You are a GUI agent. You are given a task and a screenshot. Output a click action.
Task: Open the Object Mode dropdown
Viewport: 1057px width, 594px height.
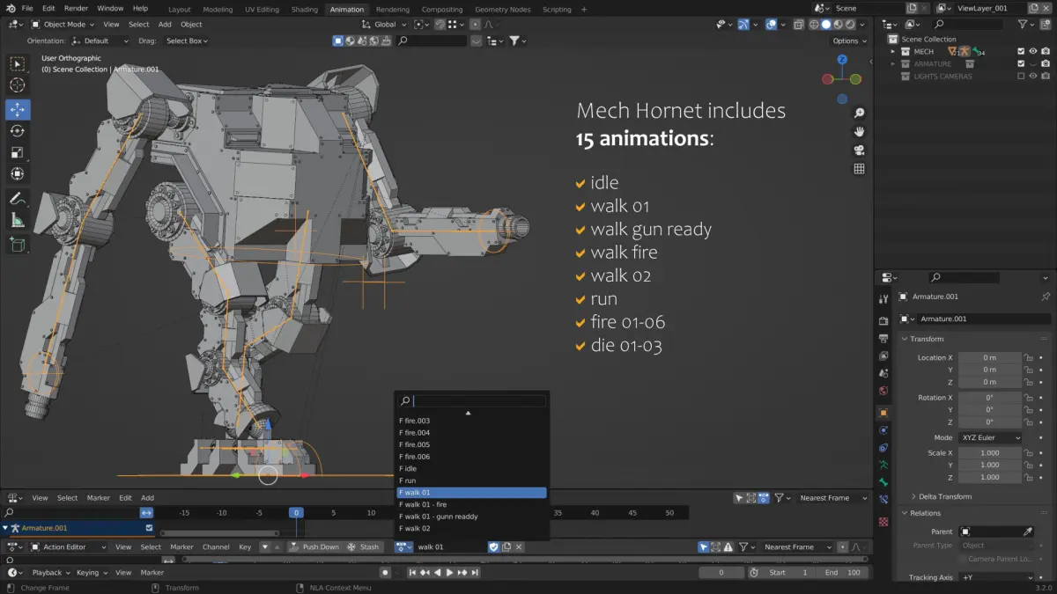tap(62, 24)
